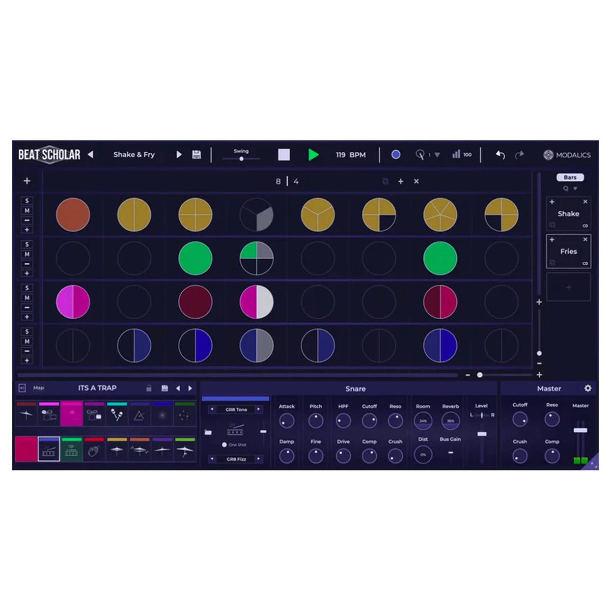
Task: Redo the last undone action
Action: click(x=519, y=155)
